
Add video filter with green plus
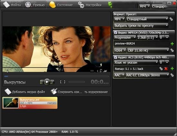(172, 44)
